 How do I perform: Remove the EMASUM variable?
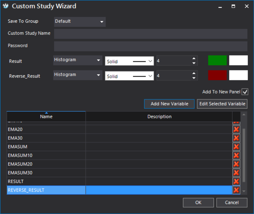pos(236,147)
